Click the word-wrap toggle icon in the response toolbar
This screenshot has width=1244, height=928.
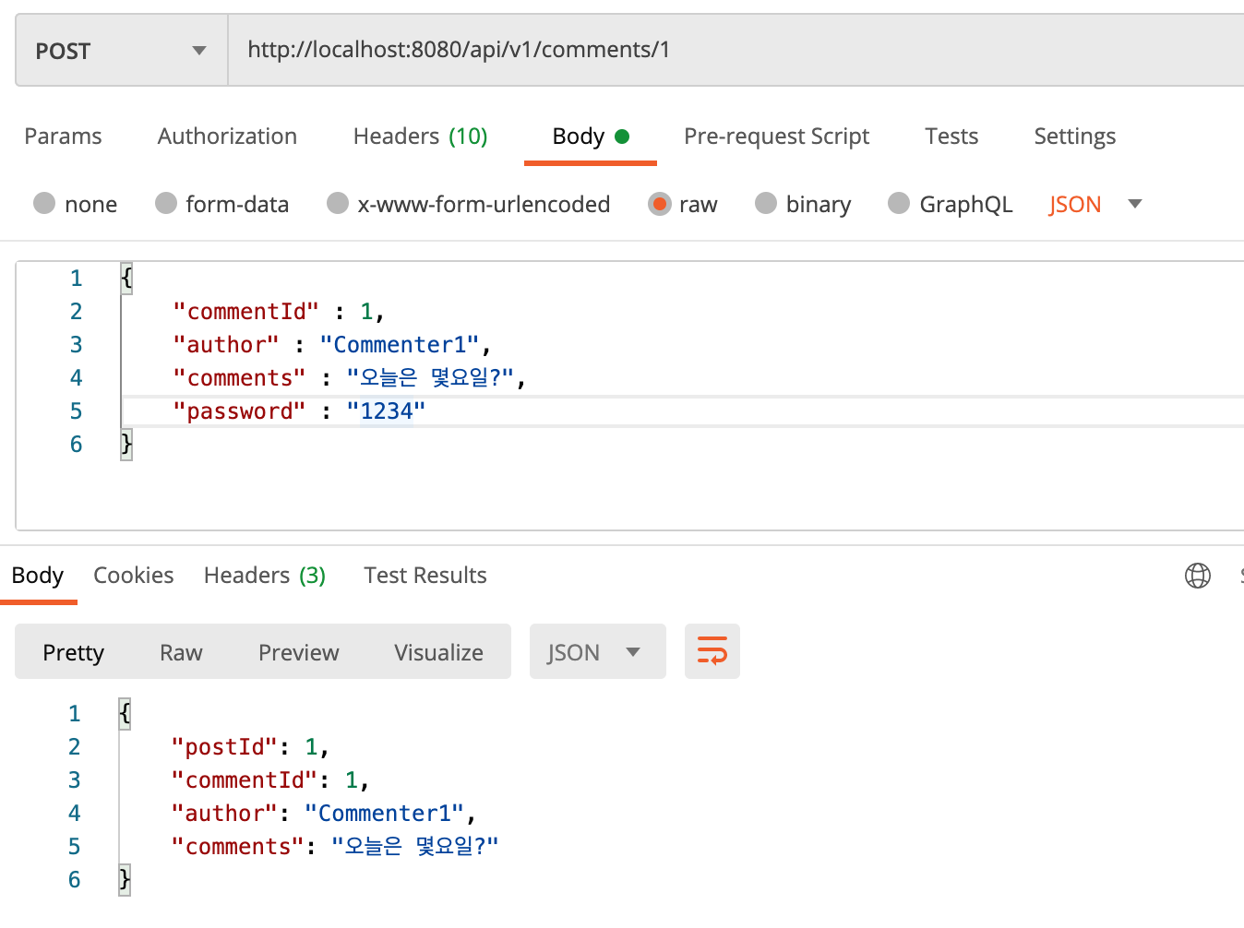[x=712, y=651]
